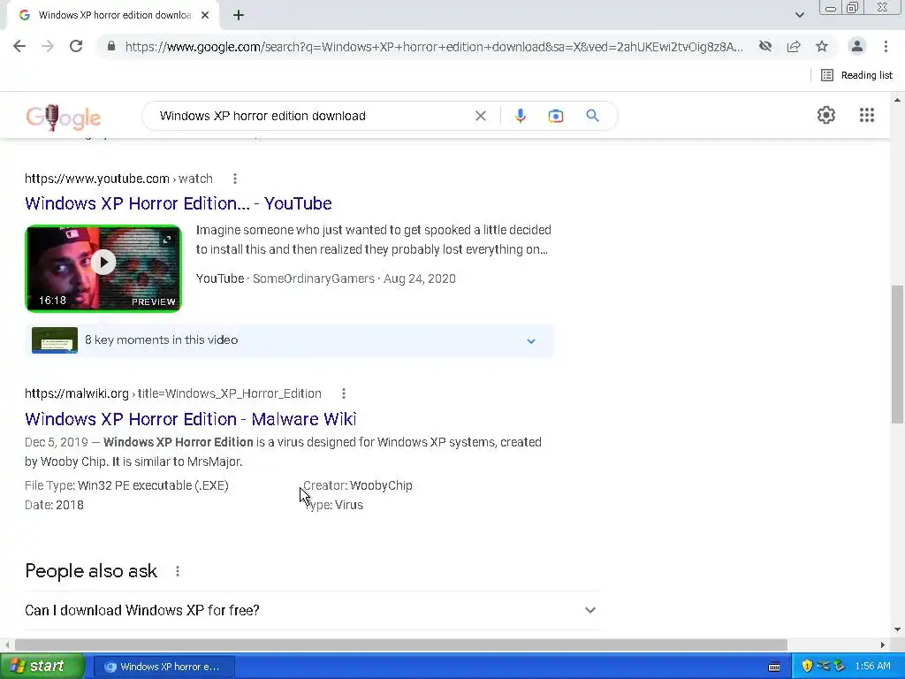Viewport: 905px width, 679px height.
Task: View site security lock information
Action: click(111, 46)
